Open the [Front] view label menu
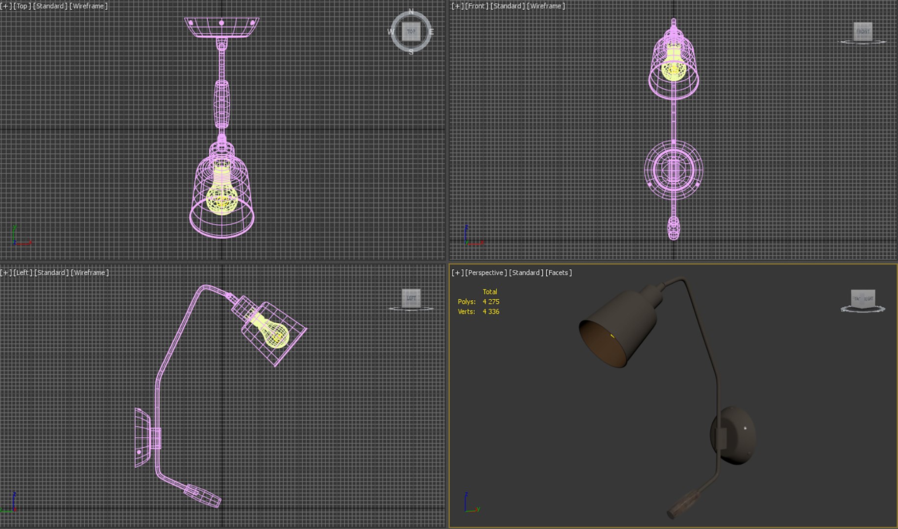Image resolution: width=898 pixels, height=529 pixels. (476, 6)
